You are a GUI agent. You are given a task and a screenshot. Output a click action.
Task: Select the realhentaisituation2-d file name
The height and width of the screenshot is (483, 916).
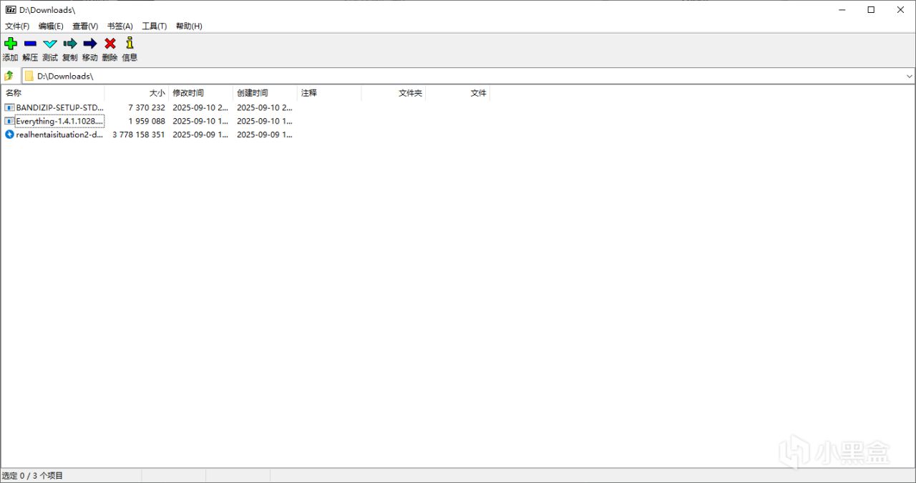tap(60, 135)
